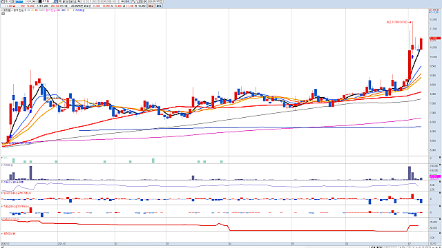Click the highest price annotation marker
442x248 pixels.
tap(398, 22)
